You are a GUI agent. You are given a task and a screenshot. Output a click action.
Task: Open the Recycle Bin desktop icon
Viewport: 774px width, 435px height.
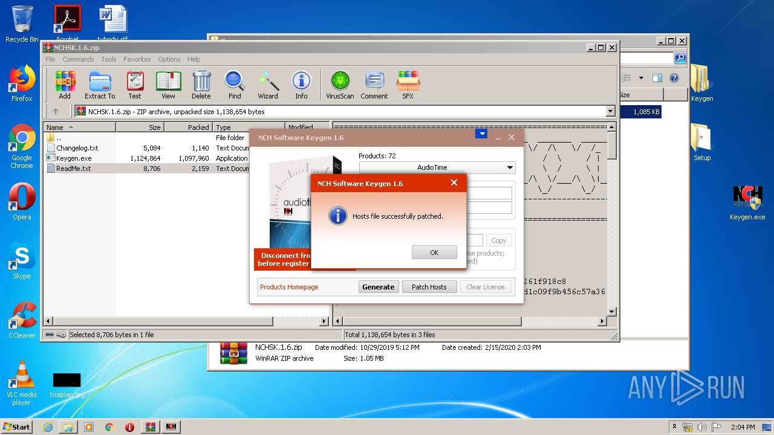pos(22,24)
